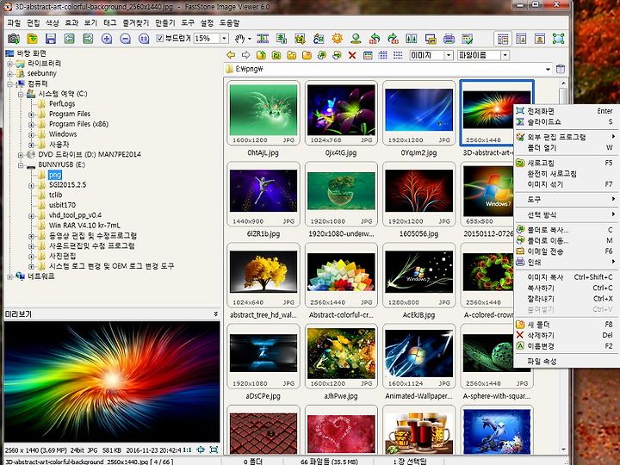Open the crop board icon
Image resolution: width=620 pixels, height=465 pixels.
tap(300, 39)
